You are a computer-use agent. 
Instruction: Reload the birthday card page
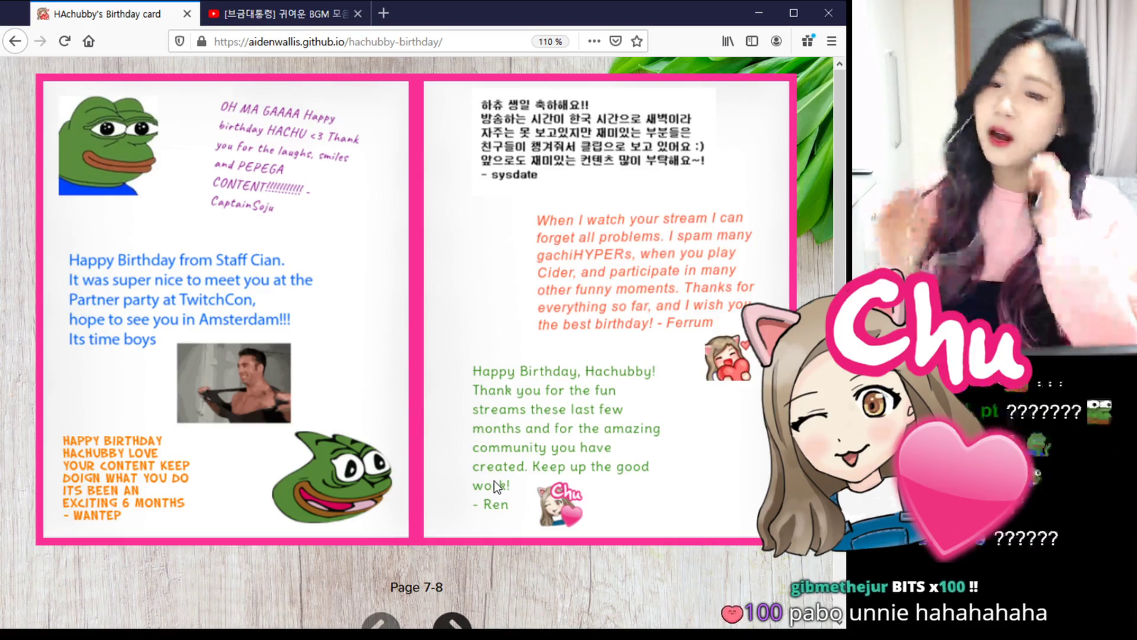click(x=65, y=41)
